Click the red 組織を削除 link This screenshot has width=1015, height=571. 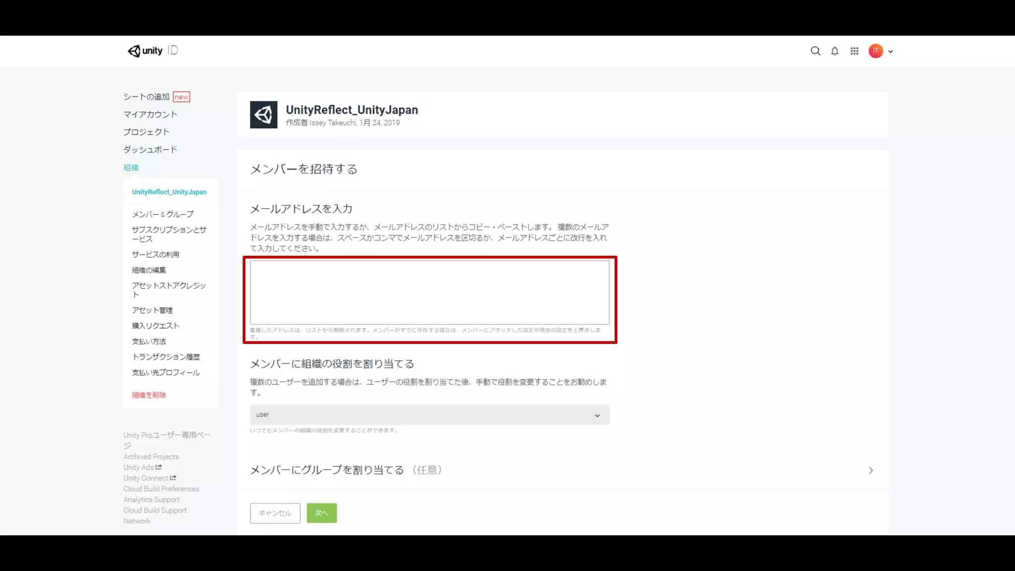click(149, 395)
